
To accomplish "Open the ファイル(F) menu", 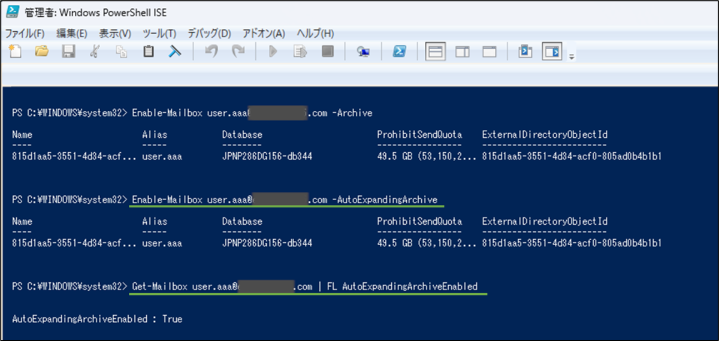I will coord(25,33).
